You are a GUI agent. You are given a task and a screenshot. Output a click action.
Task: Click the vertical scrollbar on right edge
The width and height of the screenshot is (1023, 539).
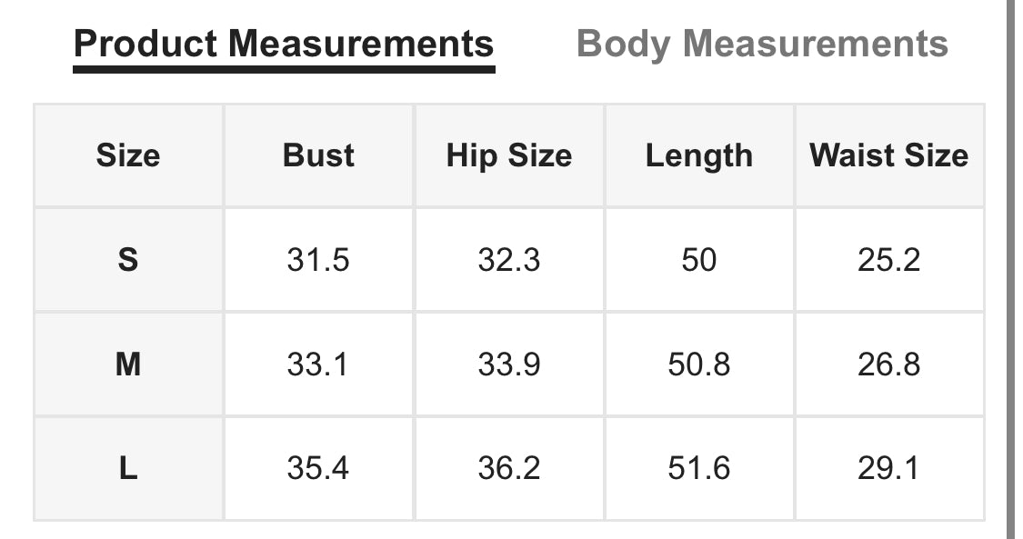click(1009, 269)
